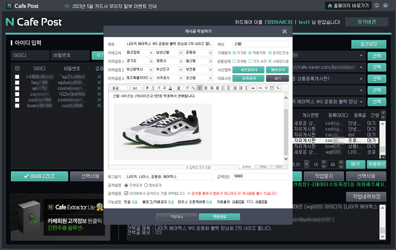396x250 pixels.
Task: Check the 직거래 trade method checkbox
Action: 234,53
